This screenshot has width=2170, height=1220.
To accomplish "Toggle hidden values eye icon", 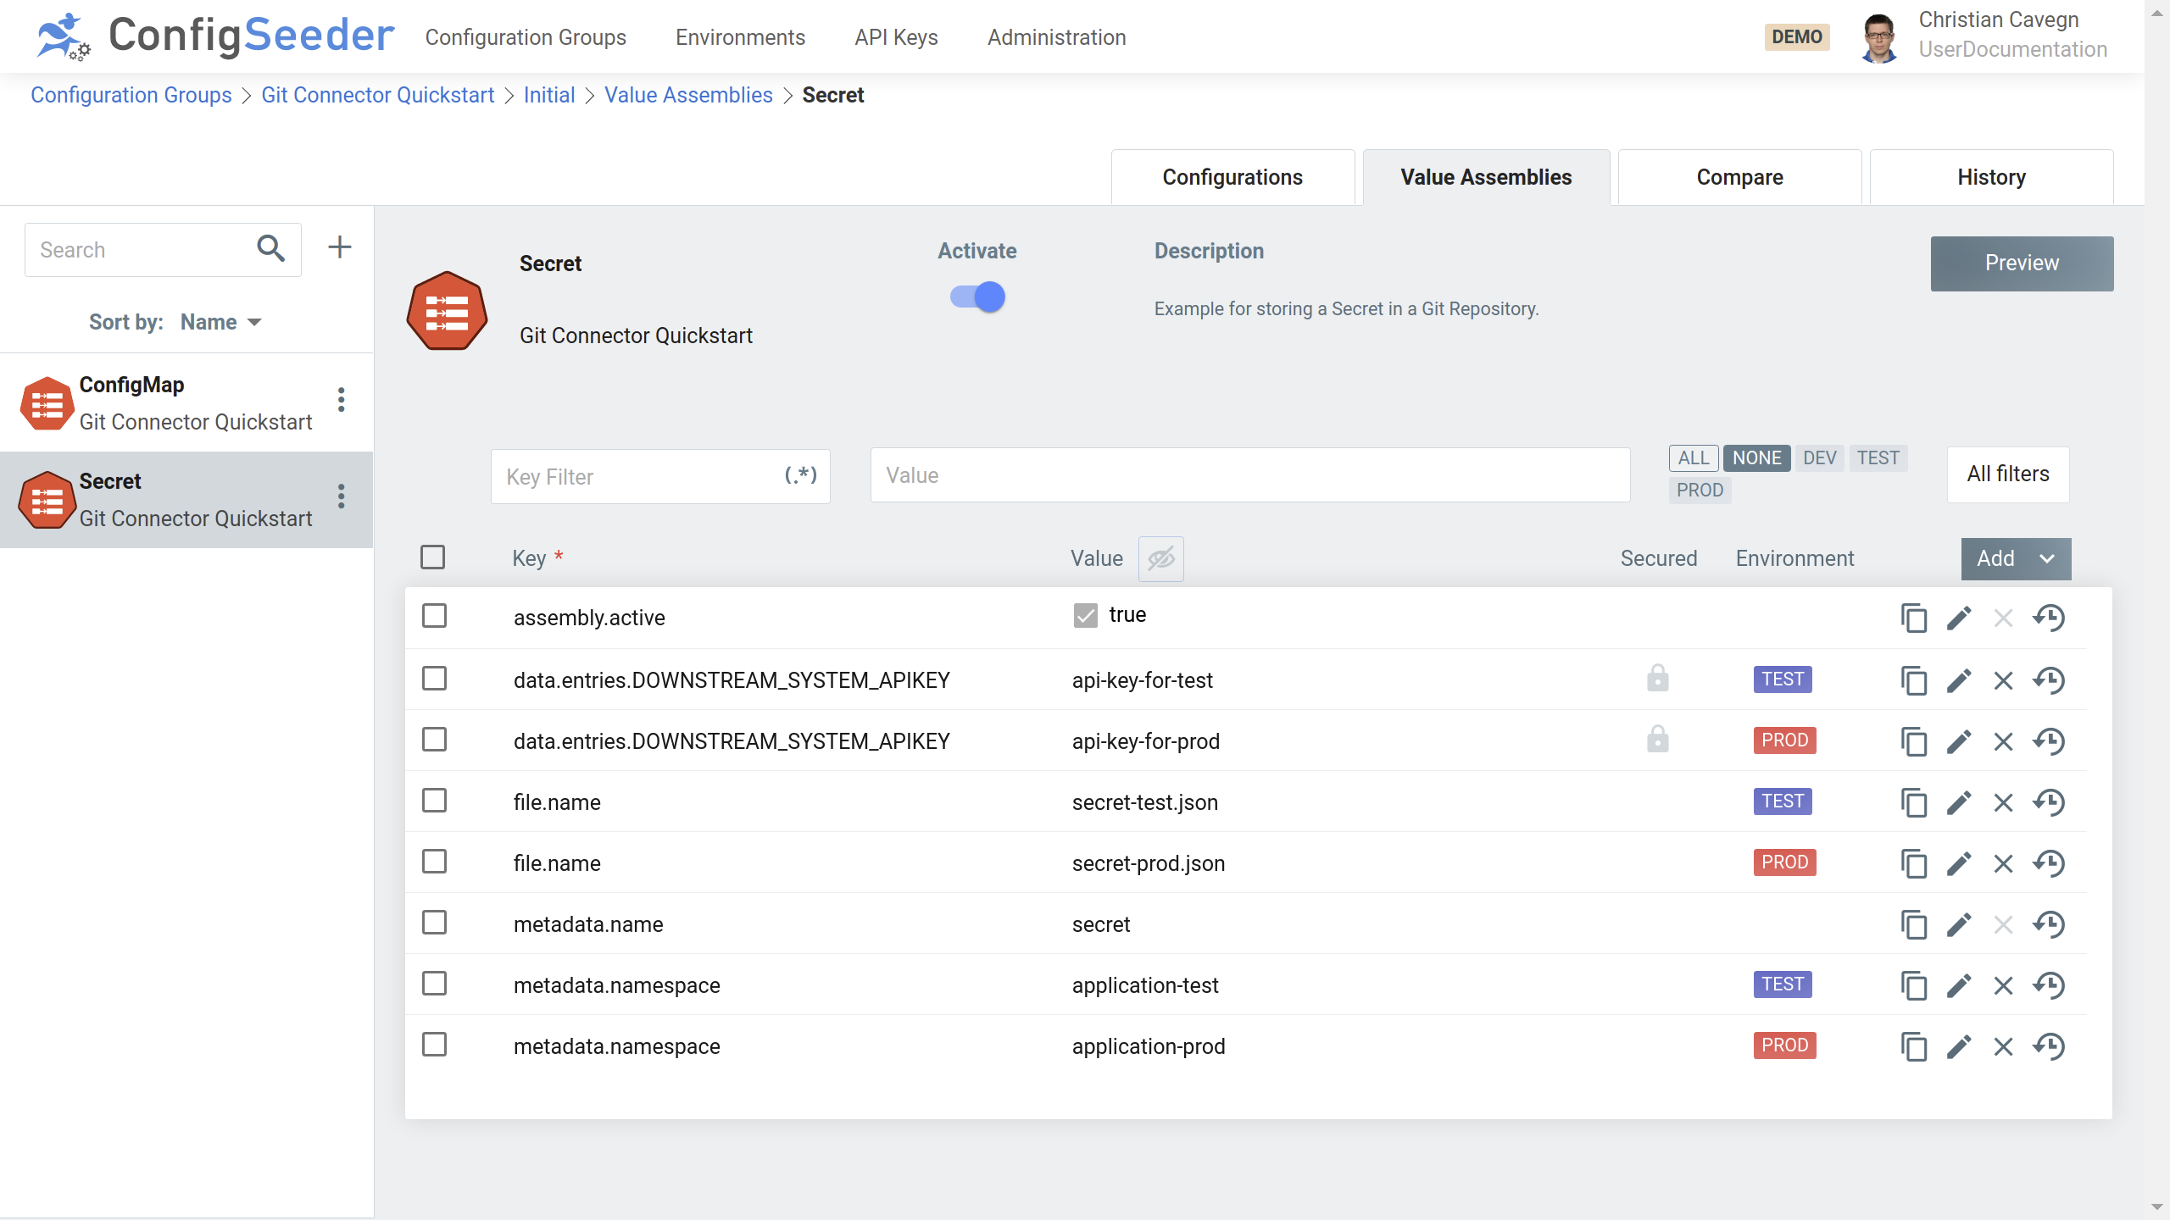I will click(1160, 558).
